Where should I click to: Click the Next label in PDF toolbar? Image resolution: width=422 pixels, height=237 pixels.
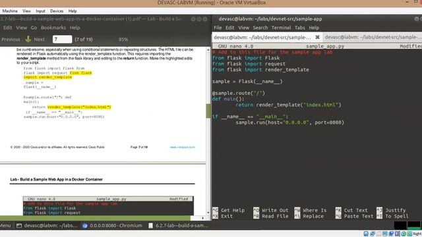40,39
